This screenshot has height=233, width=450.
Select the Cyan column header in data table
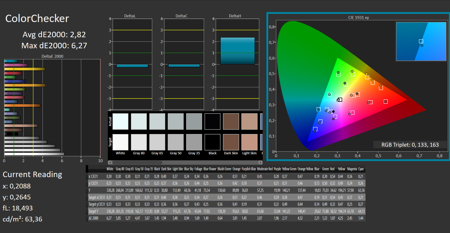tap(361, 169)
